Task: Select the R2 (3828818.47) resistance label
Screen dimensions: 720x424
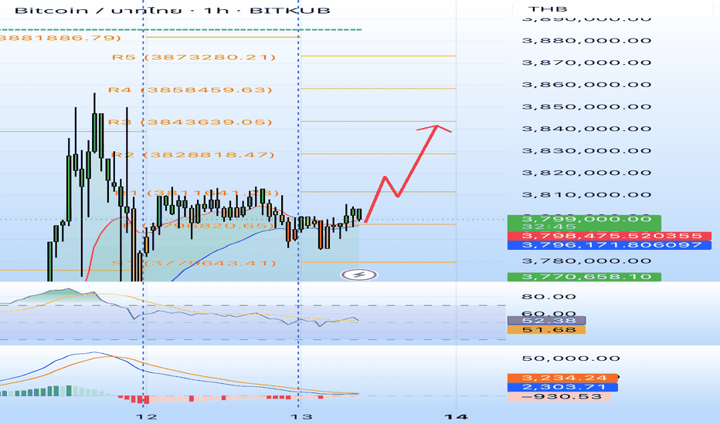Action: [x=193, y=155]
